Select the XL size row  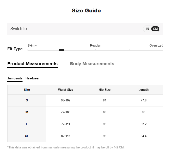pos(27,136)
